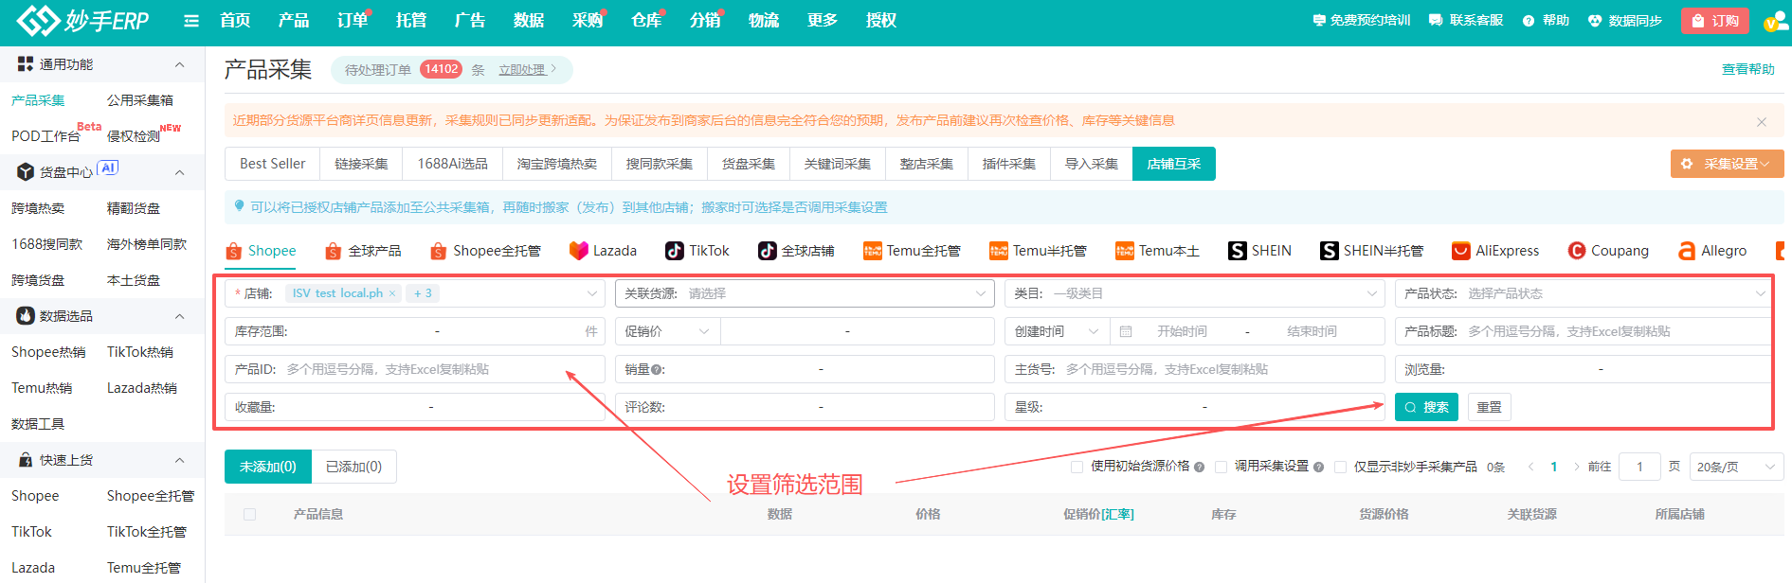The height and width of the screenshot is (583, 1792).
Task: Open the 采集设置 dropdown button
Action: pos(1727,164)
